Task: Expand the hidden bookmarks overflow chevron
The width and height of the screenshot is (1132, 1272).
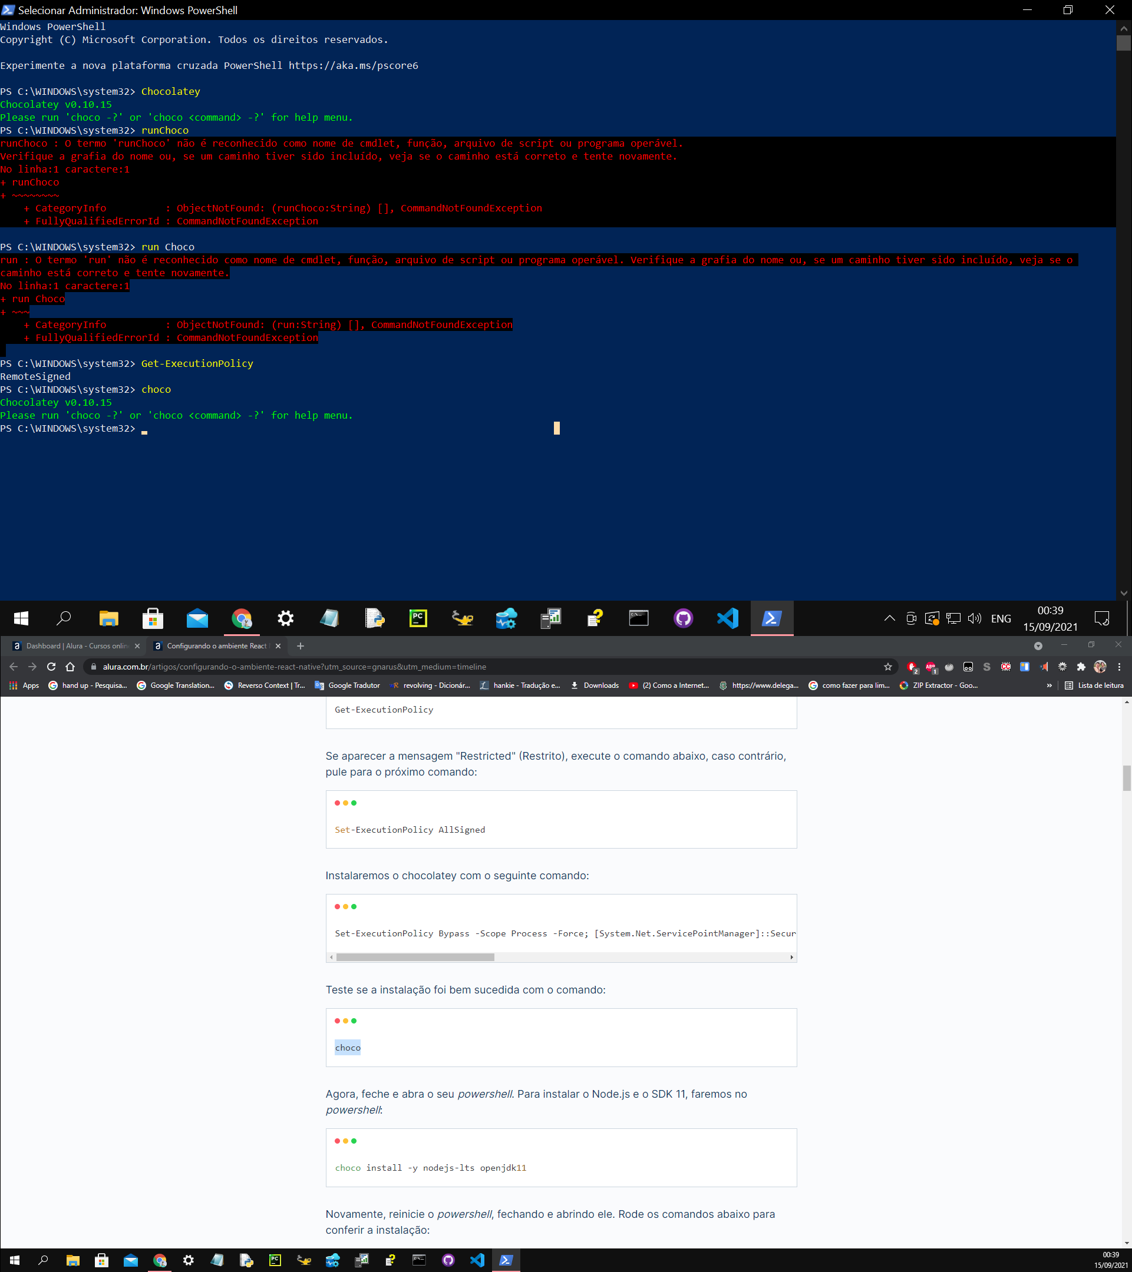Action: click(1049, 685)
